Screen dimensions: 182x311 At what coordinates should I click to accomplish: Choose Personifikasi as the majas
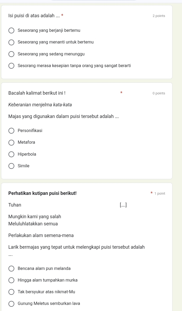(x=11, y=131)
